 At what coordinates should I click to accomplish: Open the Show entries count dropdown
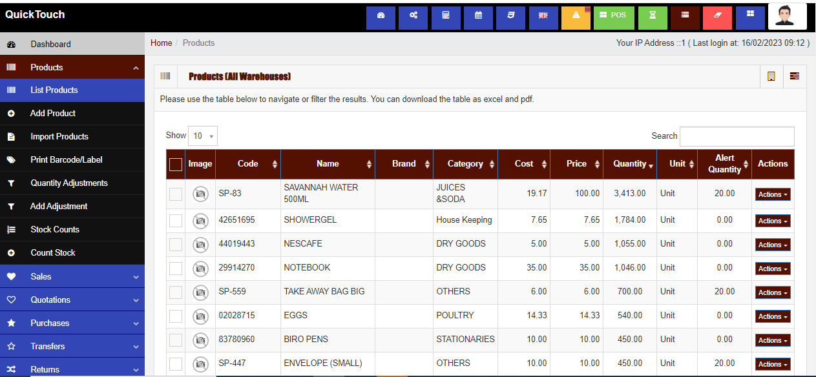(x=203, y=136)
